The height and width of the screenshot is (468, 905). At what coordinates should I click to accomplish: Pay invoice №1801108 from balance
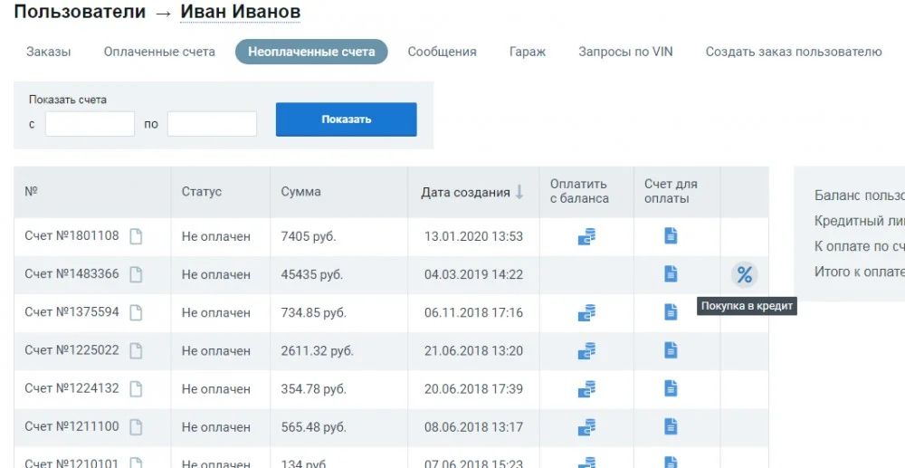coord(586,236)
